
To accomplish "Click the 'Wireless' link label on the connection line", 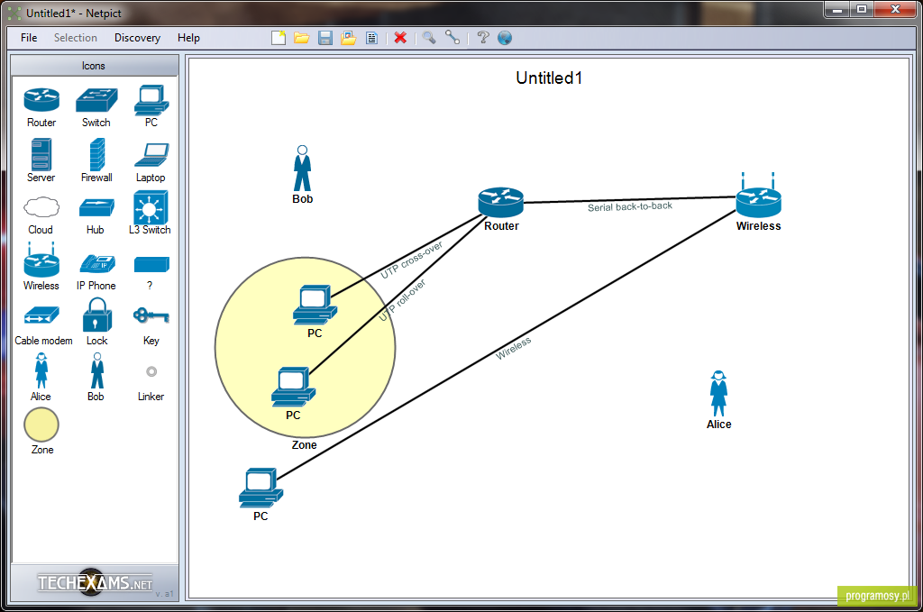I will pos(513,348).
